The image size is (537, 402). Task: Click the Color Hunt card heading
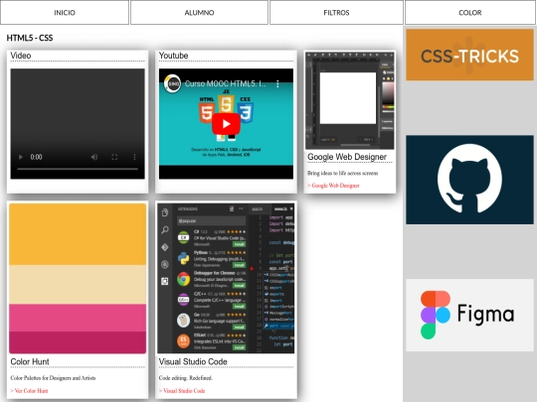point(30,361)
